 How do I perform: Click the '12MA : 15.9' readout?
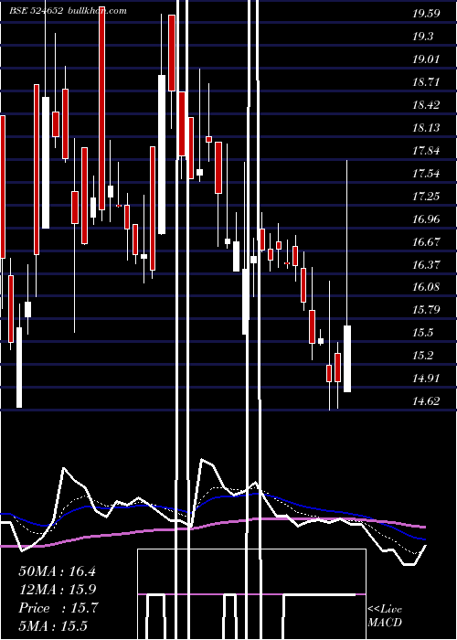tap(57, 590)
